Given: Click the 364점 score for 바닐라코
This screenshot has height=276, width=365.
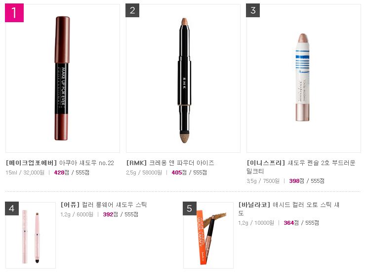Looking at the screenshot, I should 291,223.
